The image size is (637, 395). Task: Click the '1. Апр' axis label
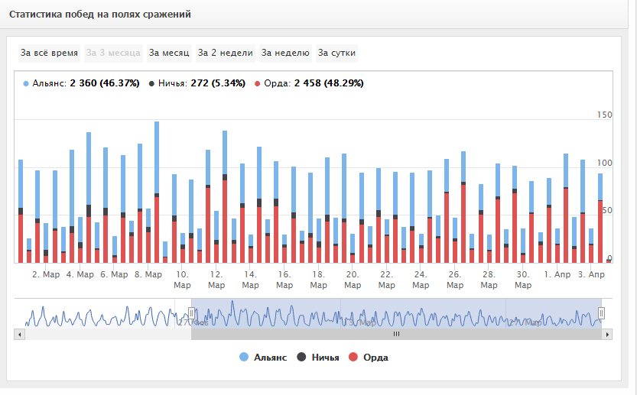[x=557, y=275]
